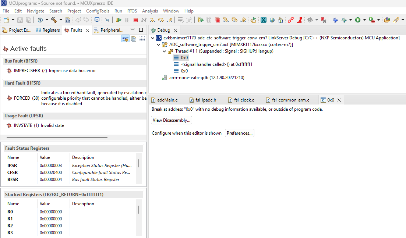406x238 pixels.
Task: Collapse the ADC_software_trigger_cm7.axf node
Action: (x=158, y=45)
